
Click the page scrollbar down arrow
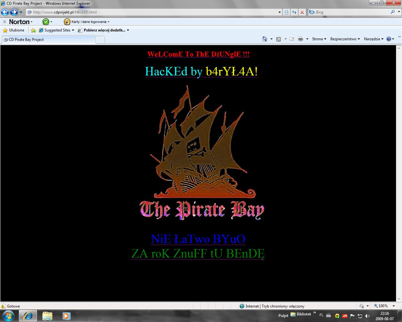399,299
